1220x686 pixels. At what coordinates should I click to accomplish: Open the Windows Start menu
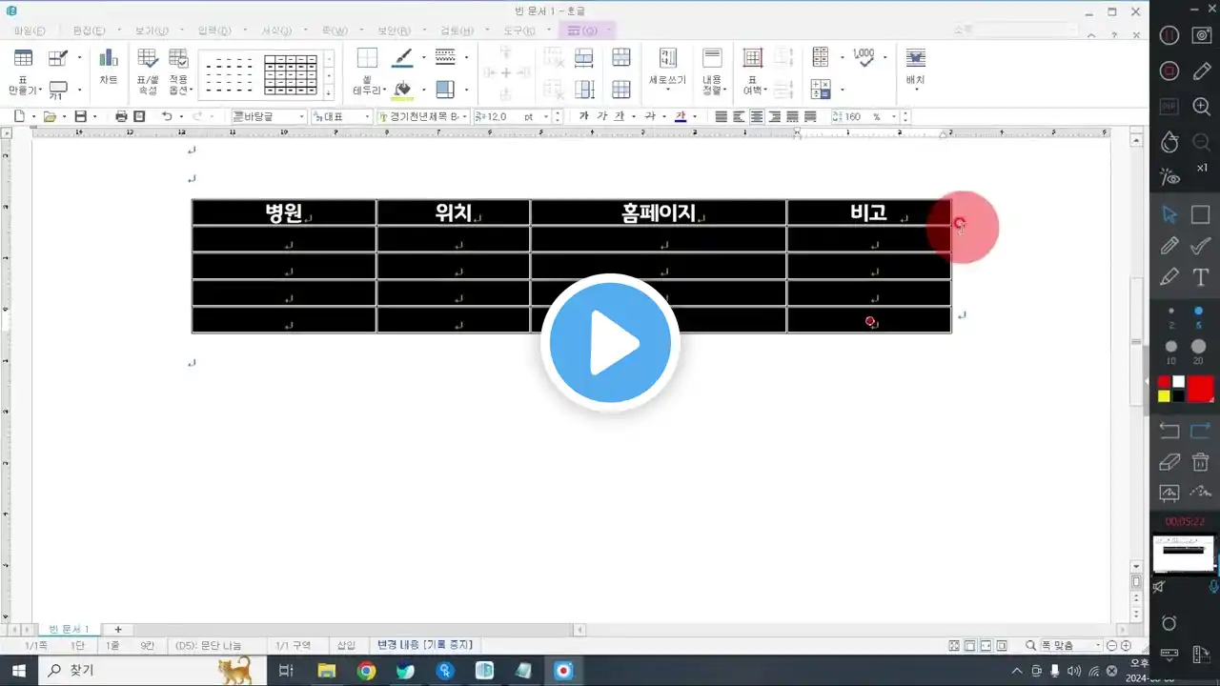click(19, 671)
